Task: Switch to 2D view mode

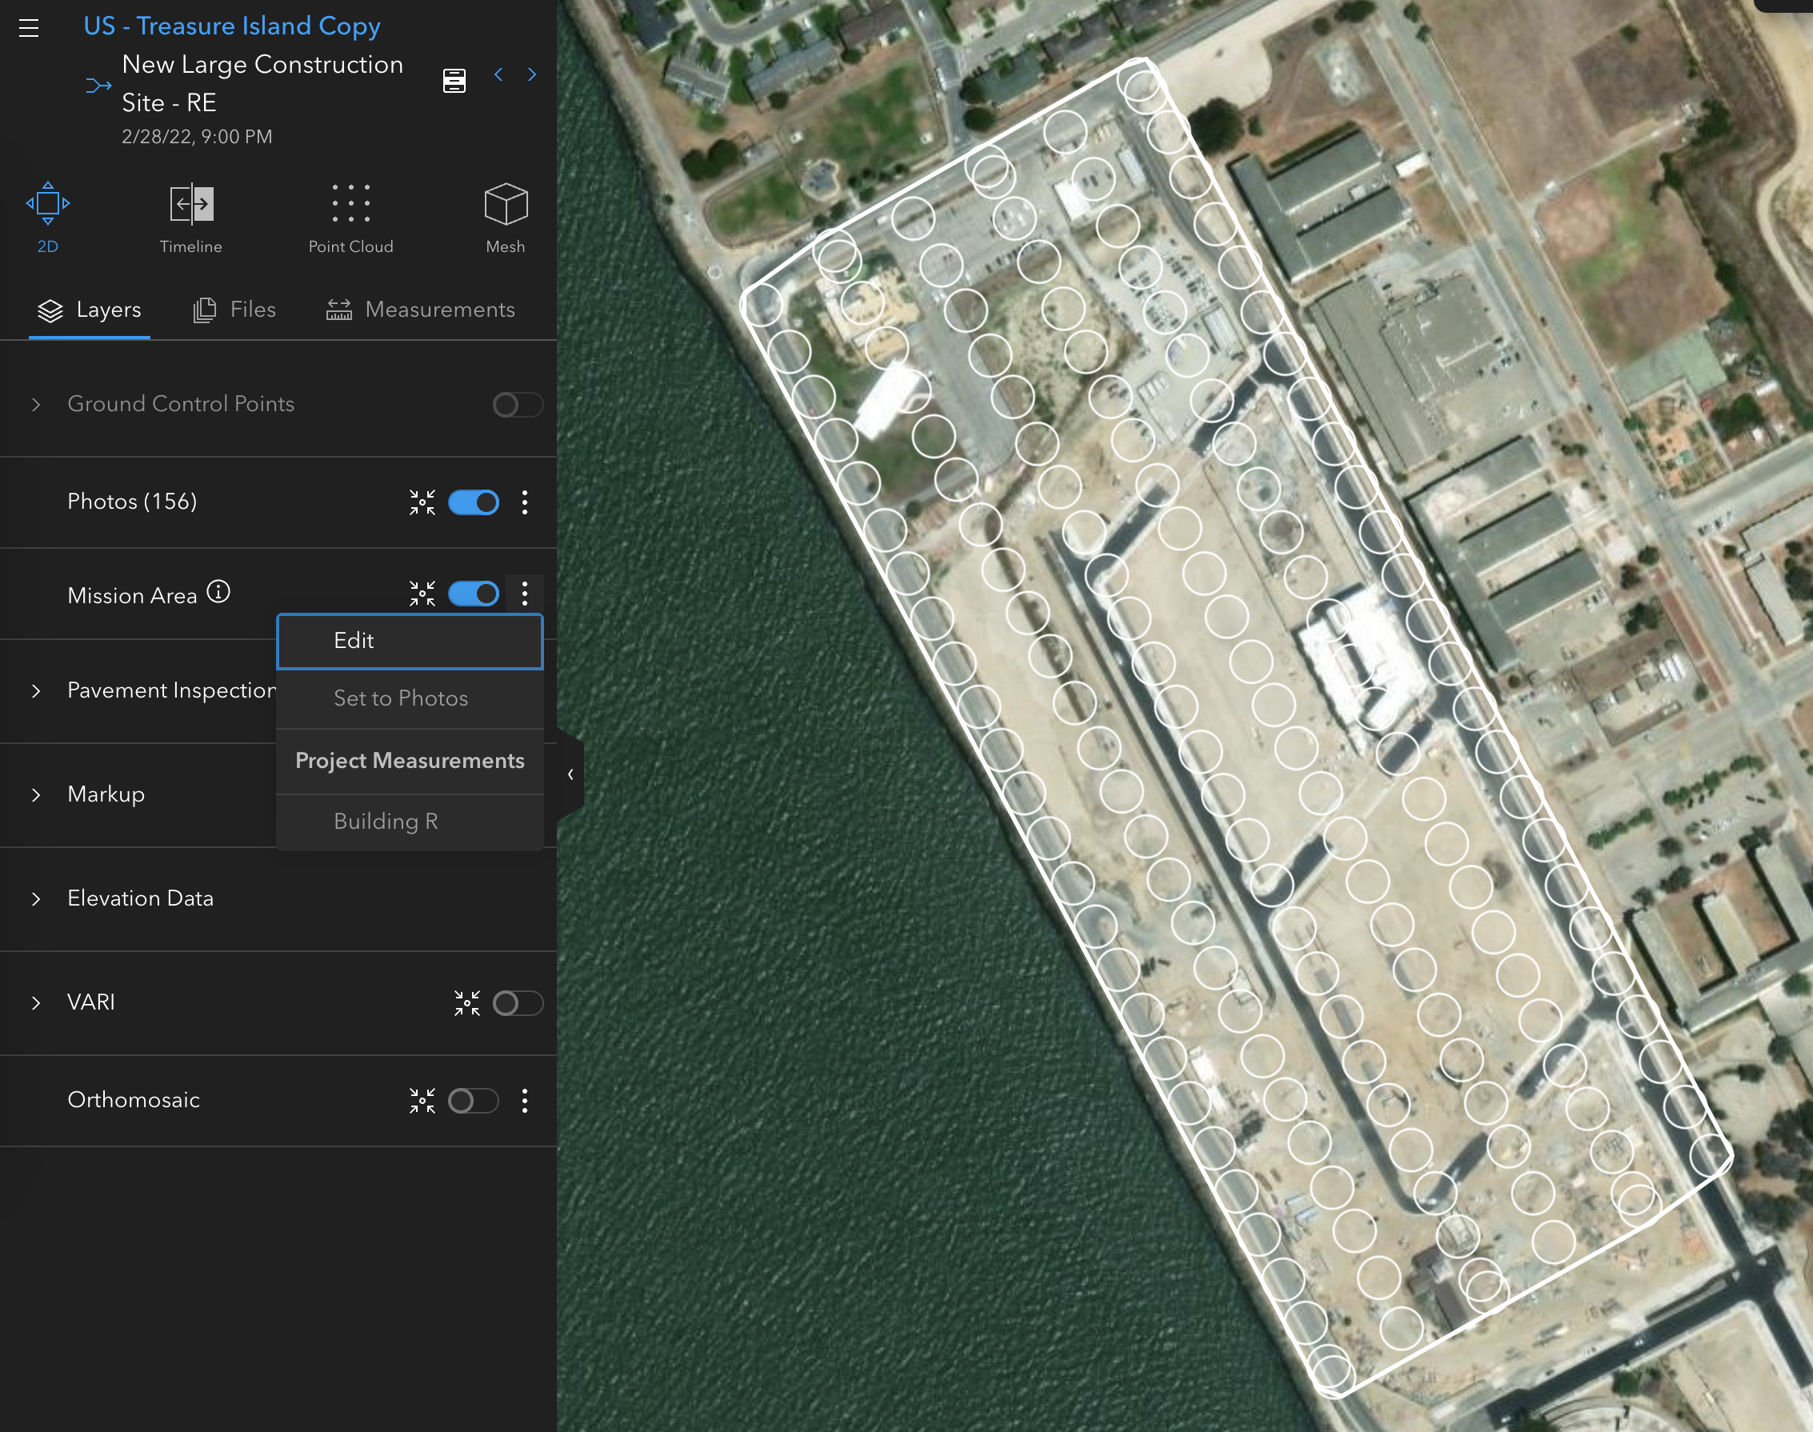Action: [48, 216]
